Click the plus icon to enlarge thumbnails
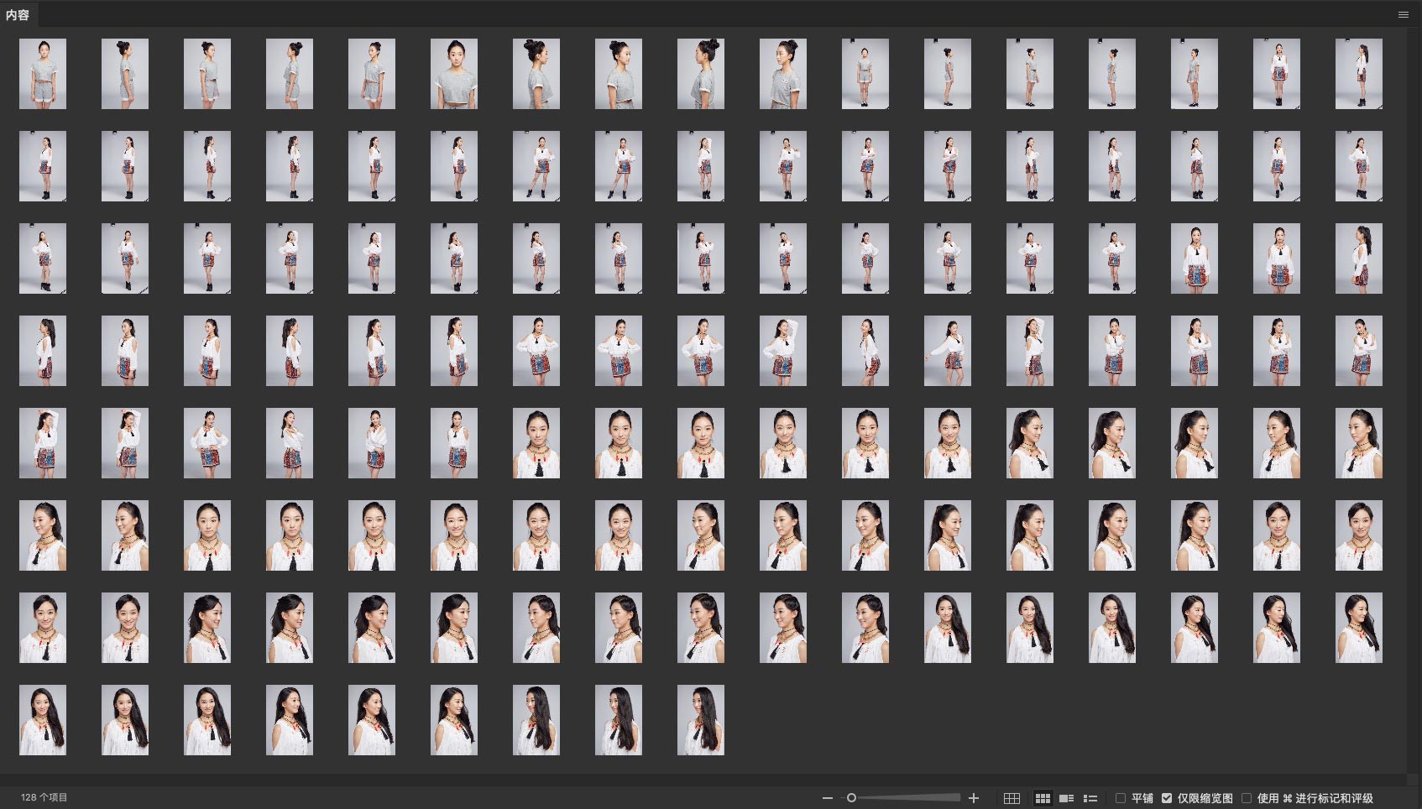Image resolution: width=1422 pixels, height=809 pixels. point(974,798)
